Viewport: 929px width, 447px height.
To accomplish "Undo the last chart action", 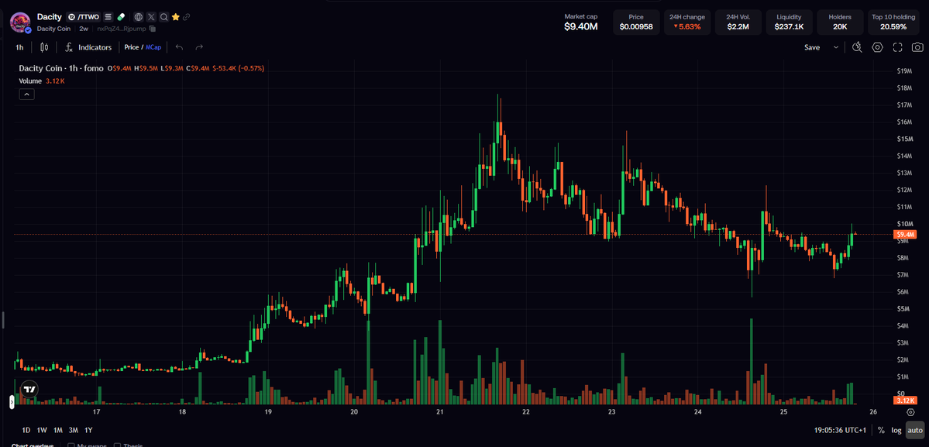I will [180, 47].
